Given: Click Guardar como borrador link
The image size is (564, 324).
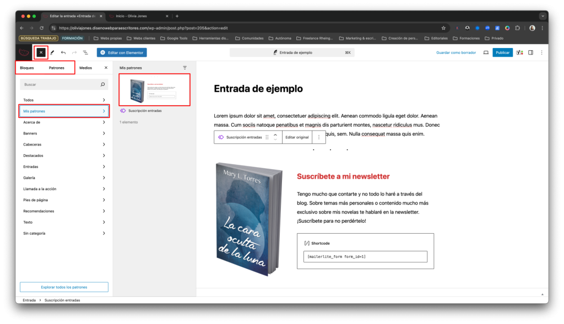Looking at the screenshot, I should pyautogui.click(x=455, y=52).
